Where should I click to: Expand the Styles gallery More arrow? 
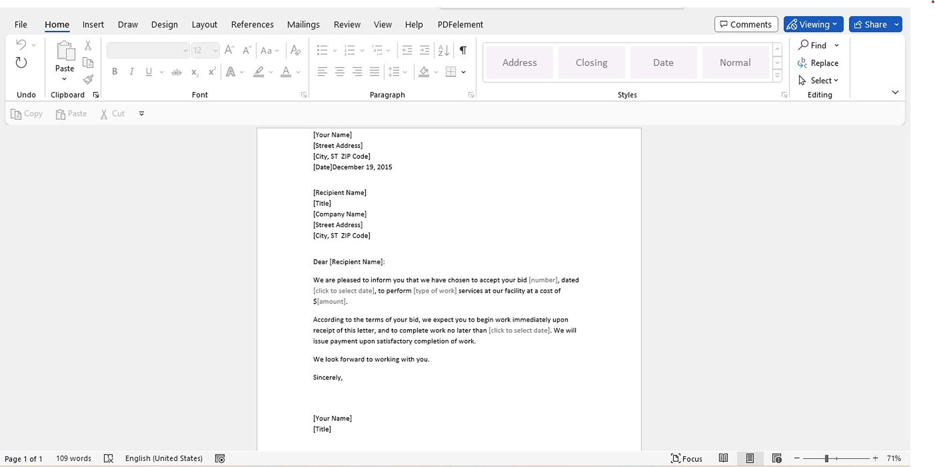[x=777, y=75]
